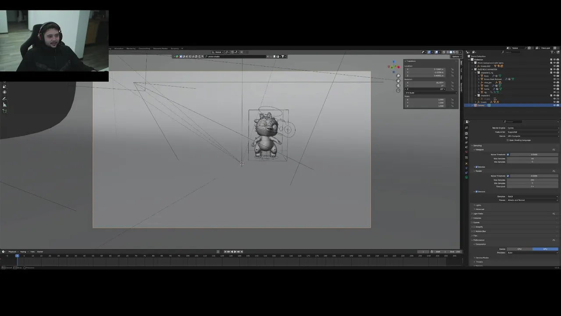Open Precision dropdown showing Auto
The image size is (561, 316).
[x=533, y=253]
